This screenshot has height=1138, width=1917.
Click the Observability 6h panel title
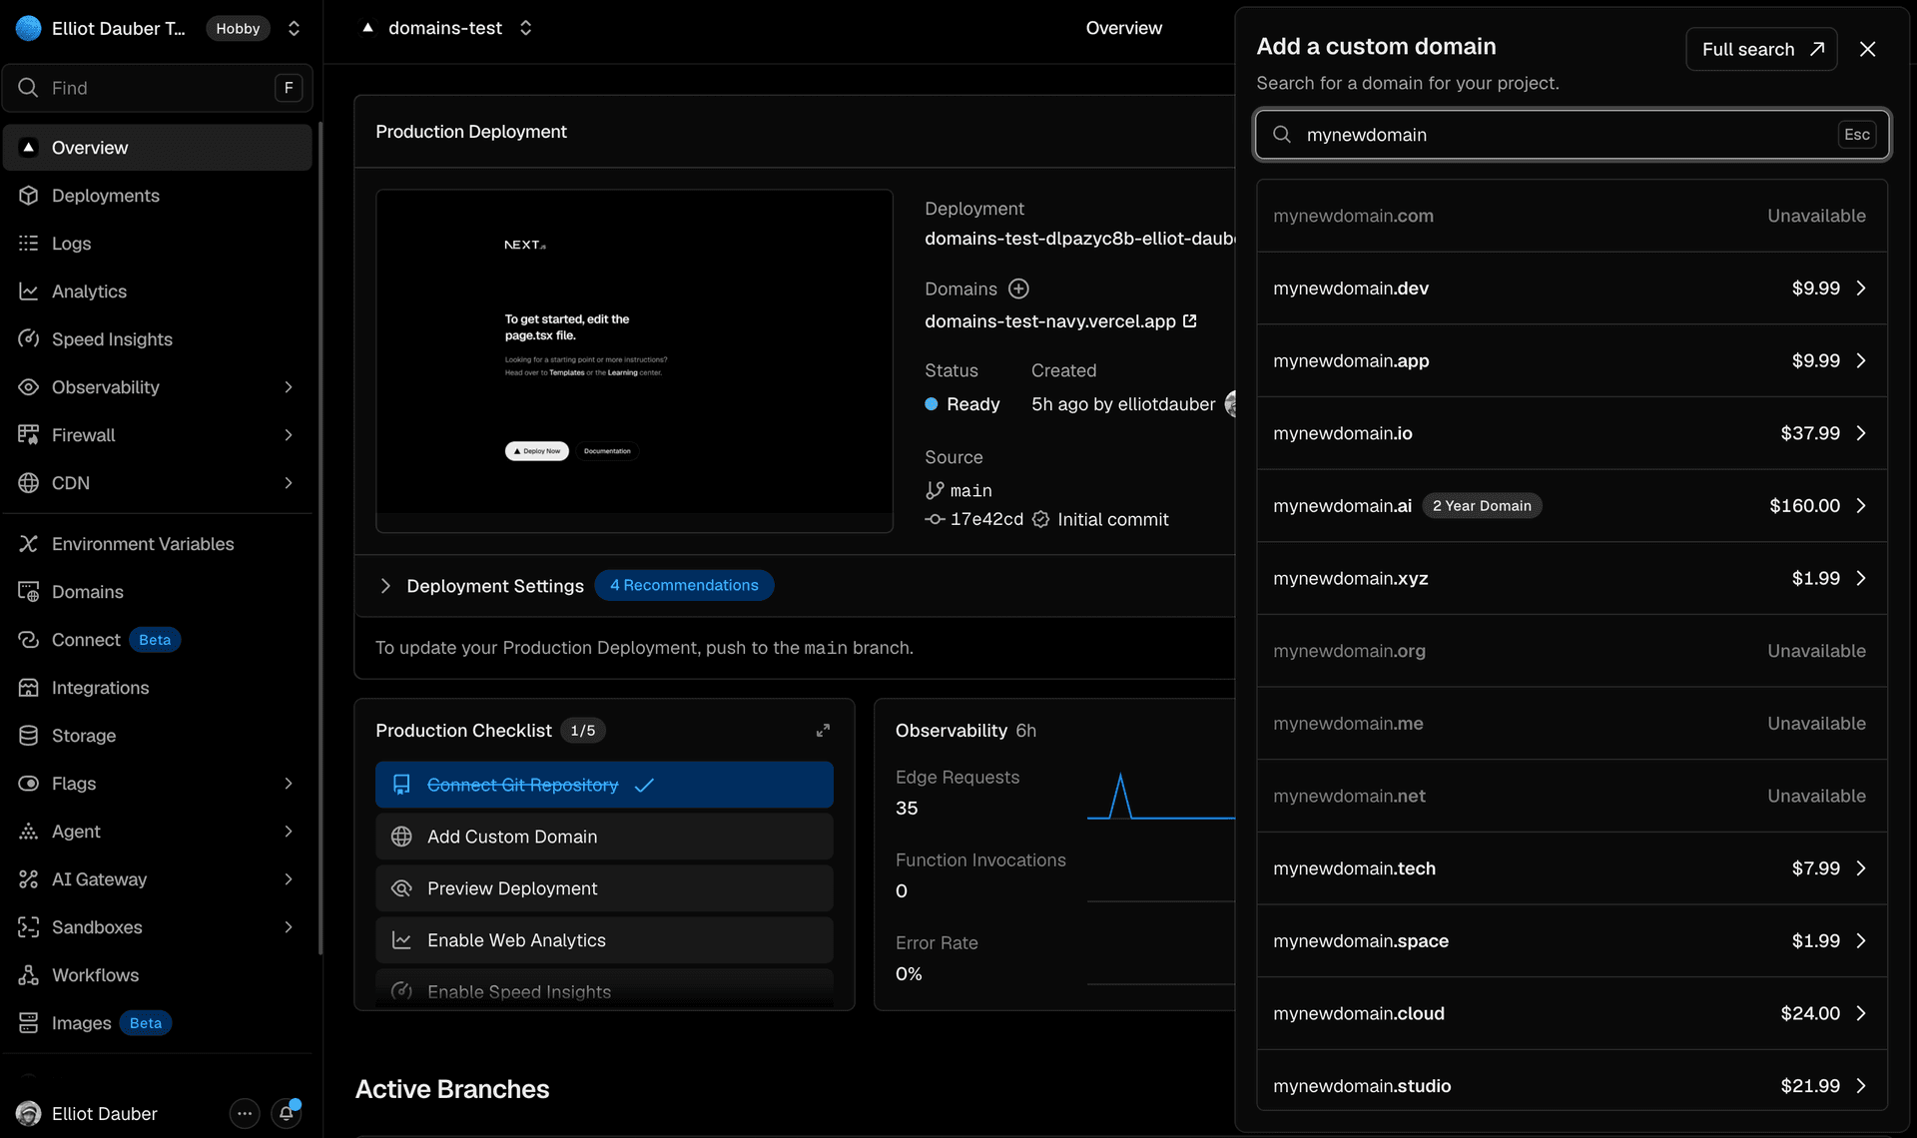pyautogui.click(x=965, y=731)
